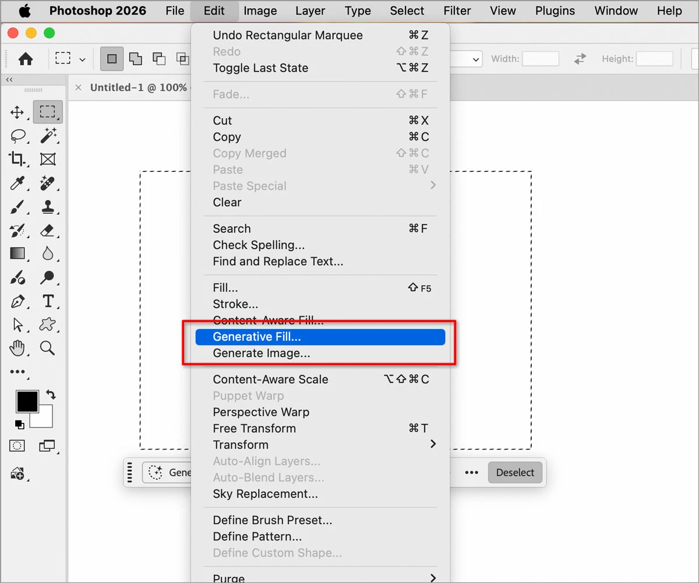Select the Gradient tool
The image size is (699, 583).
[17, 253]
